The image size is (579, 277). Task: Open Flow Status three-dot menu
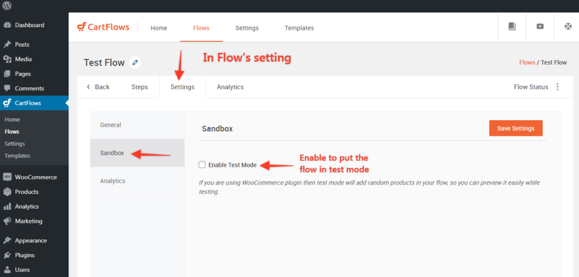557,87
